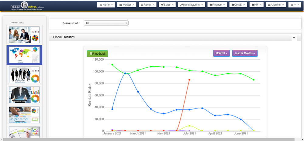Open the HR menu
The image size is (304, 141).
[256, 5]
